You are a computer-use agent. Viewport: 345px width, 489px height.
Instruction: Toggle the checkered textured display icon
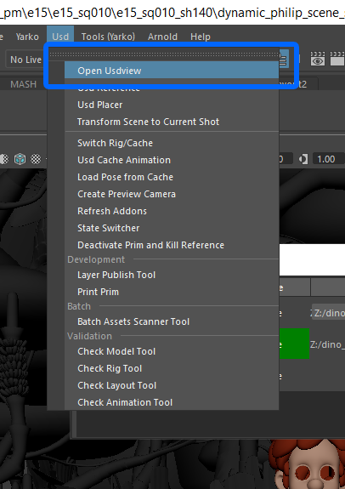click(x=36, y=159)
